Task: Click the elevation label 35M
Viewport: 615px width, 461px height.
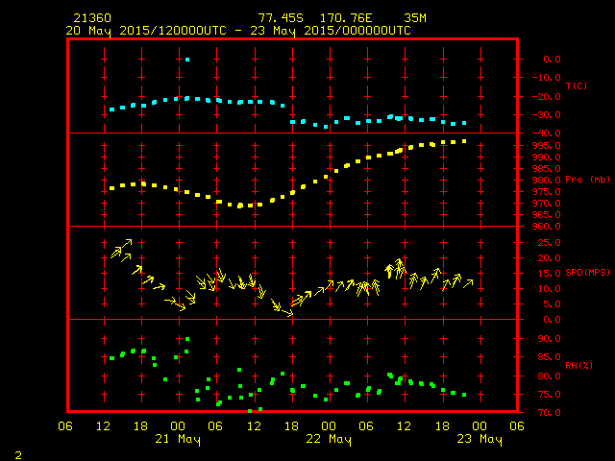Action: click(x=415, y=18)
